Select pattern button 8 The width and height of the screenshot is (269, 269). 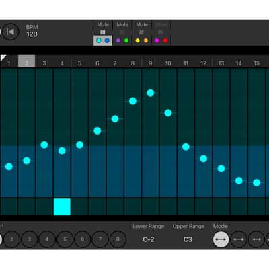(118, 239)
